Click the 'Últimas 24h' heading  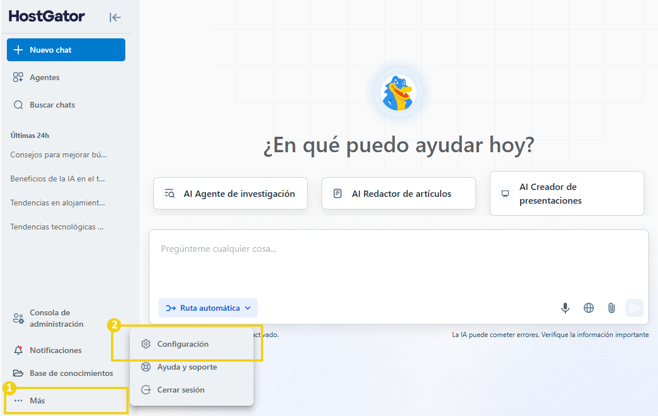(x=30, y=135)
